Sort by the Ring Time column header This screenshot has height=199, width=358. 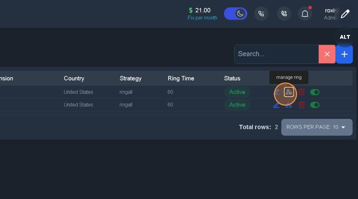pyautogui.click(x=181, y=78)
